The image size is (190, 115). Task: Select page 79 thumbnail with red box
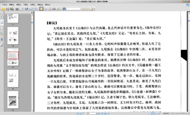(13, 57)
